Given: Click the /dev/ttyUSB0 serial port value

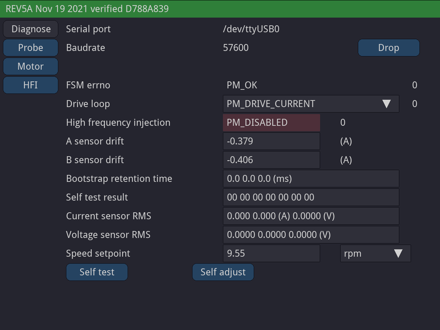Looking at the screenshot, I should [x=251, y=29].
